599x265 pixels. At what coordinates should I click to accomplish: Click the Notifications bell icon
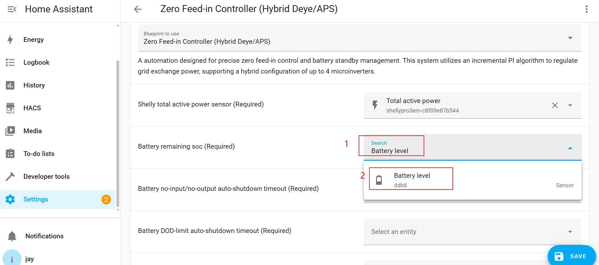click(x=12, y=236)
